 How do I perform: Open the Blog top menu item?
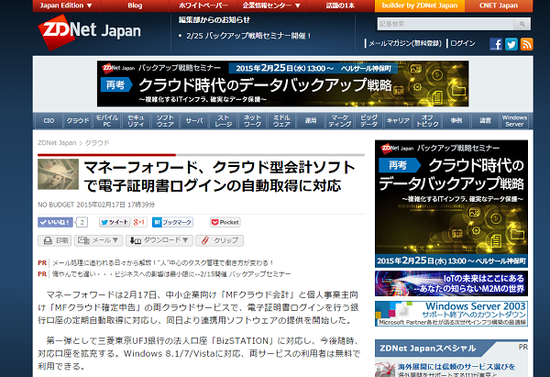pos(135,6)
